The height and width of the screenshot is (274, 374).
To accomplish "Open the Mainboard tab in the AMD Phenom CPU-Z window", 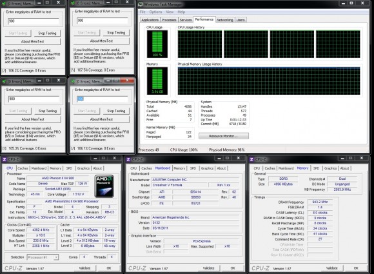I will [39, 168].
